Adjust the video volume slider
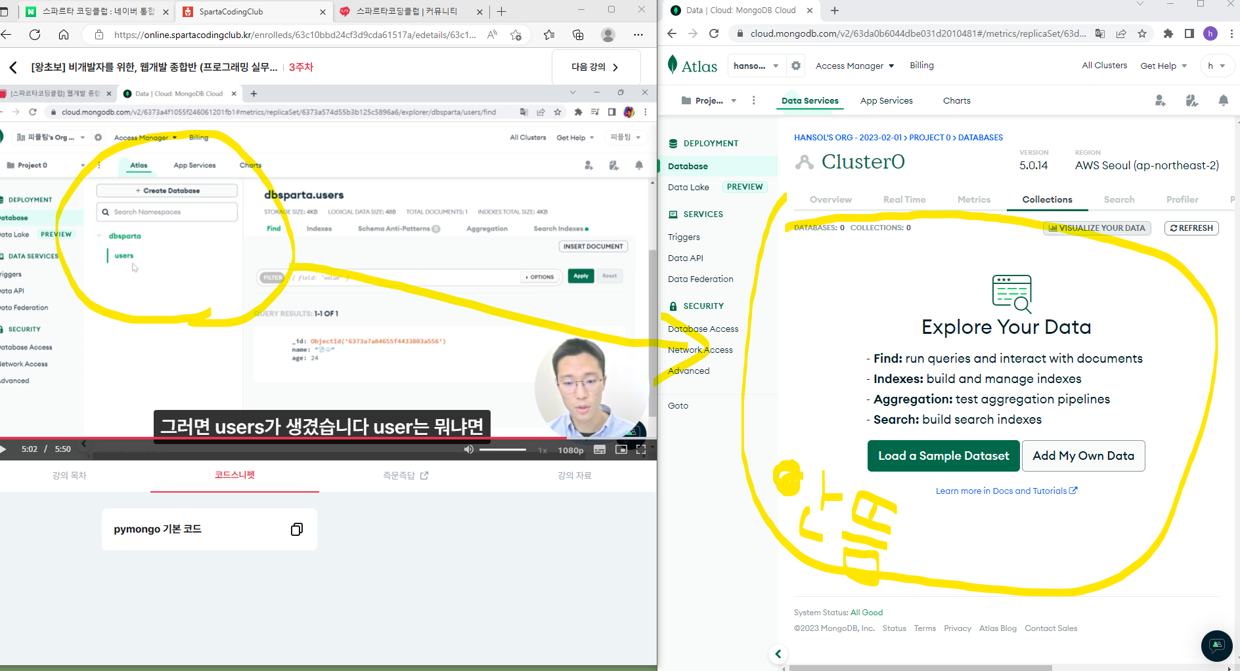 503,449
